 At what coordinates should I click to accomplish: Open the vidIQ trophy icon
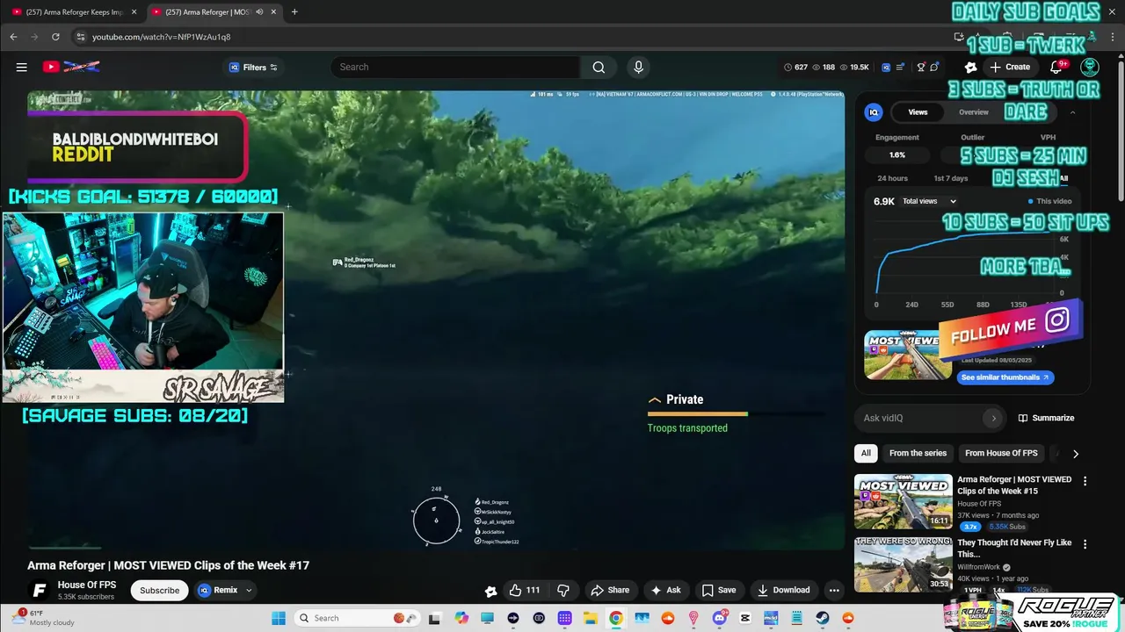click(x=921, y=67)
